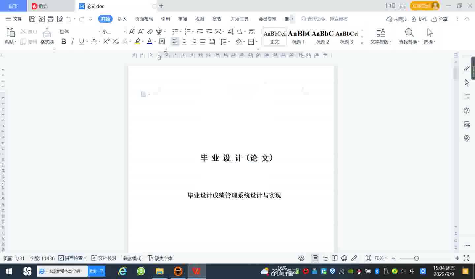This screenshot has height=279, width=475.
Task: Switch to the 引用 tab
Action: (165, 19)
